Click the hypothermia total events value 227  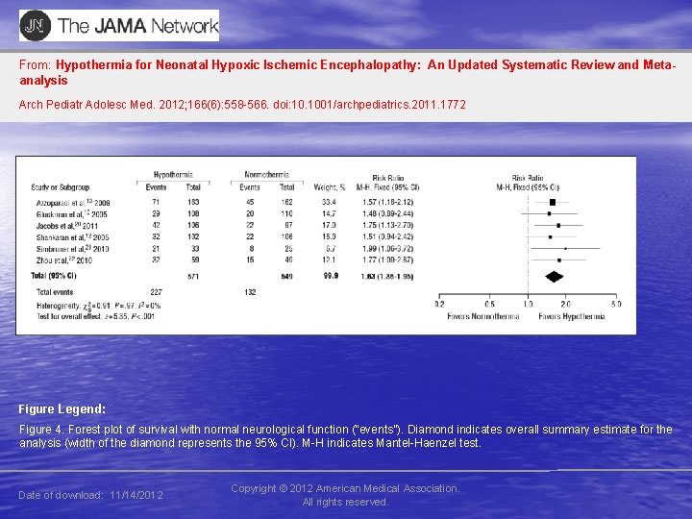coord(157,292)
